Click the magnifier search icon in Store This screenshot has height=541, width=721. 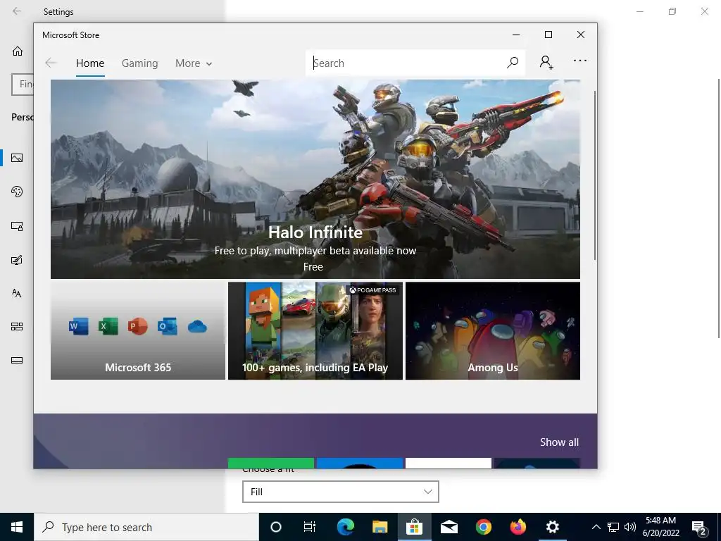point(513,63)
